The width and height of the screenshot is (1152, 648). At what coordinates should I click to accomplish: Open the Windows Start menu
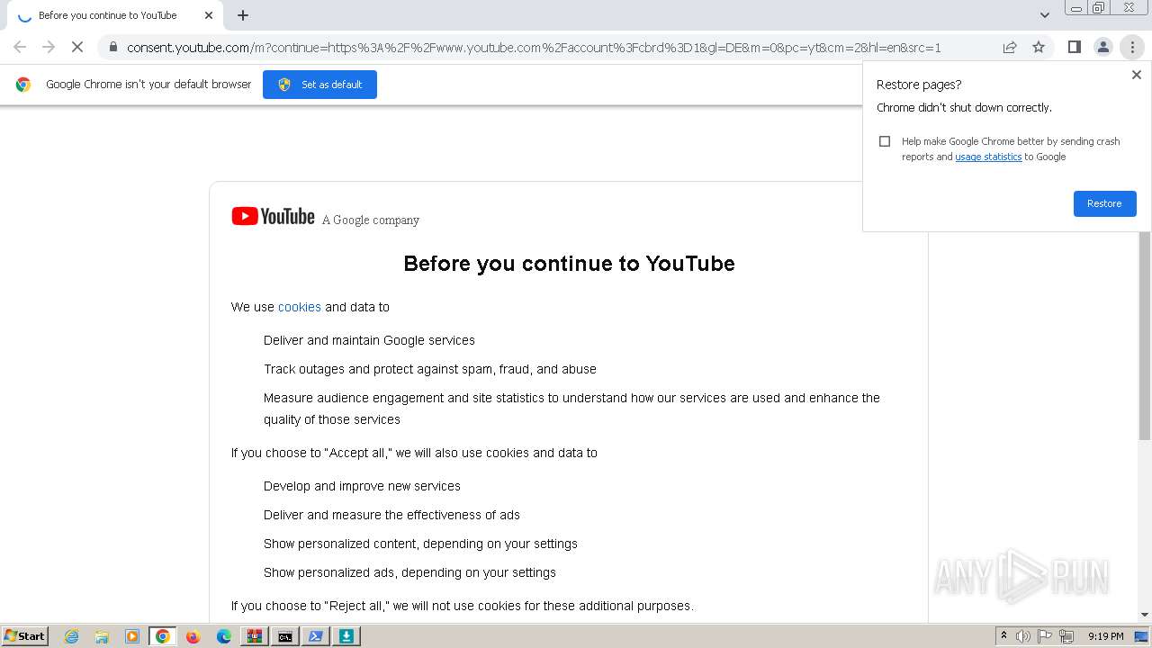(24, 636)
